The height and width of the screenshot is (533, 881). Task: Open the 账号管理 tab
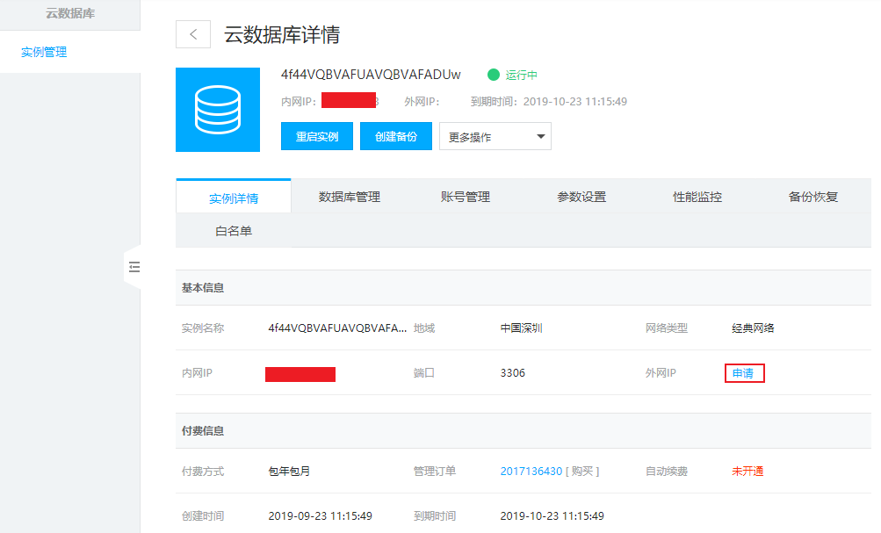[465, 198]
